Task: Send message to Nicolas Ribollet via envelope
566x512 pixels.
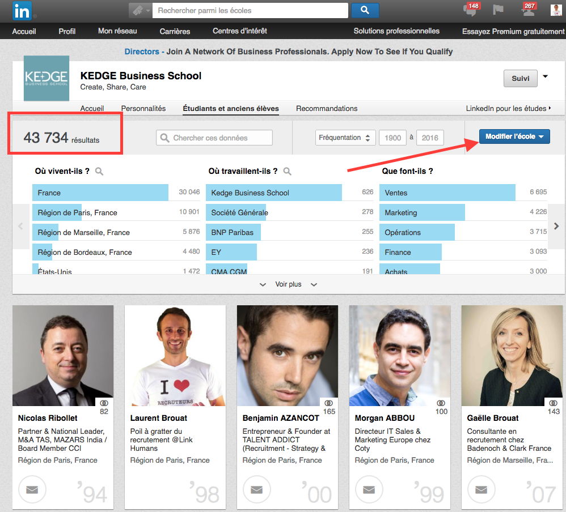Action: 32,490
